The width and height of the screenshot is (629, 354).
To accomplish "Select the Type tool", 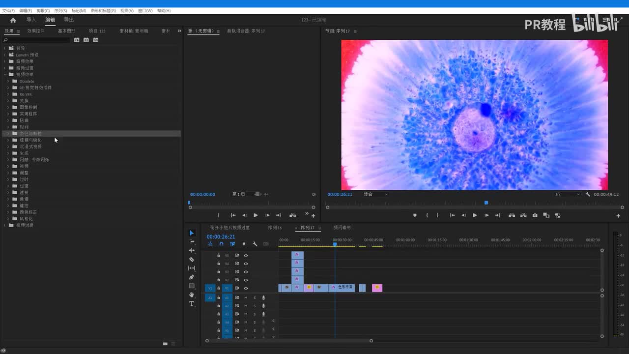I will click(x=192, y=304).
